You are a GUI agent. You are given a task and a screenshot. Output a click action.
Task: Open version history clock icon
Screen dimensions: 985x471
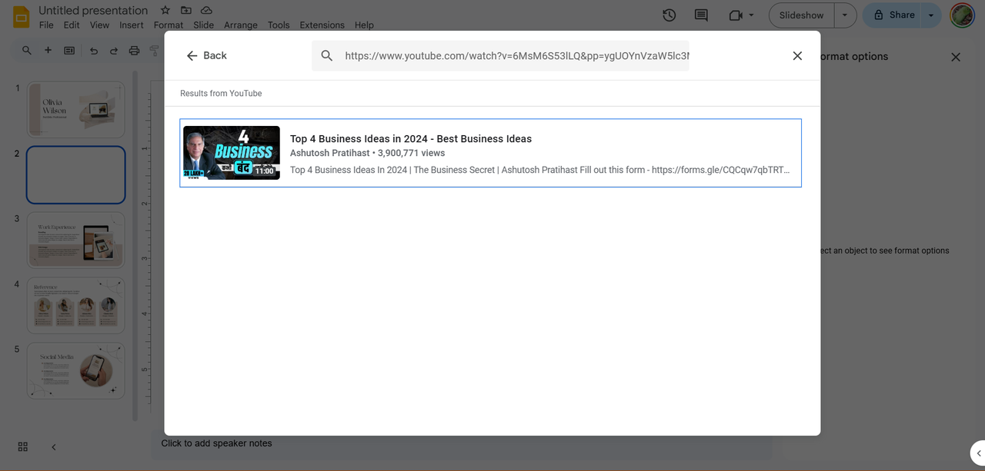(669, 15)
